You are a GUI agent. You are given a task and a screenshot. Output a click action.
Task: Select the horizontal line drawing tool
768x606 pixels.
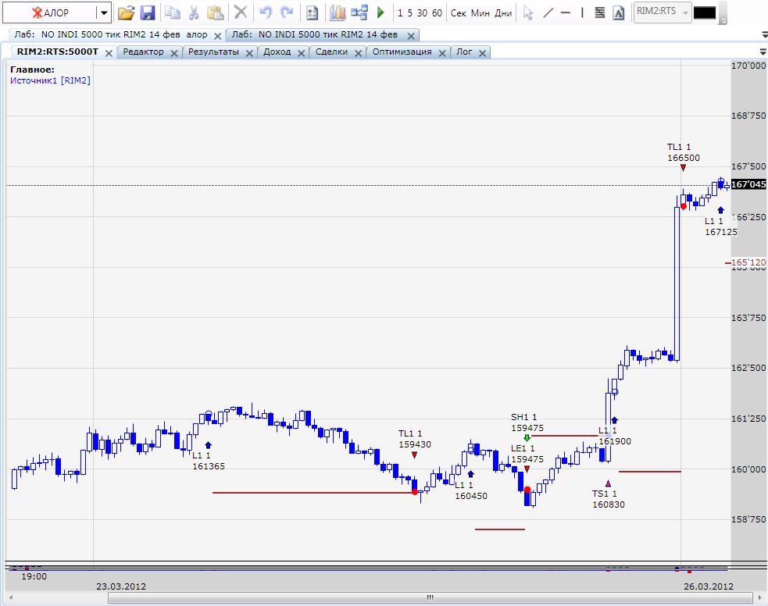pyautogui.click(x=565, y=12)
